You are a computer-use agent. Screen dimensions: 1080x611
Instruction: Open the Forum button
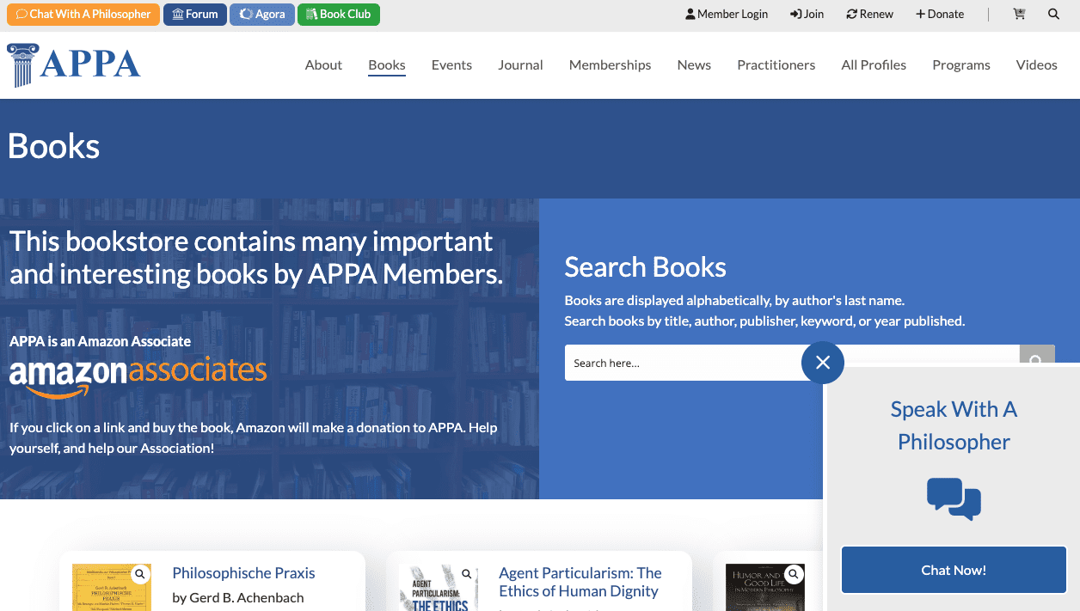(195, 14)
